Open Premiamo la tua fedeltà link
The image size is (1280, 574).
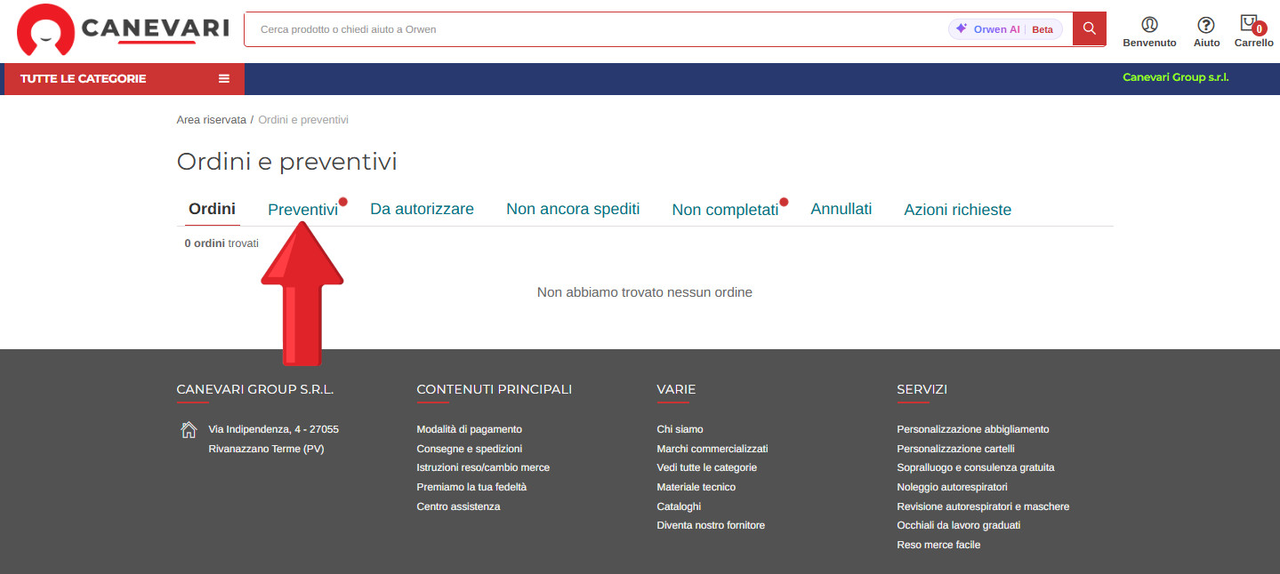471,487
